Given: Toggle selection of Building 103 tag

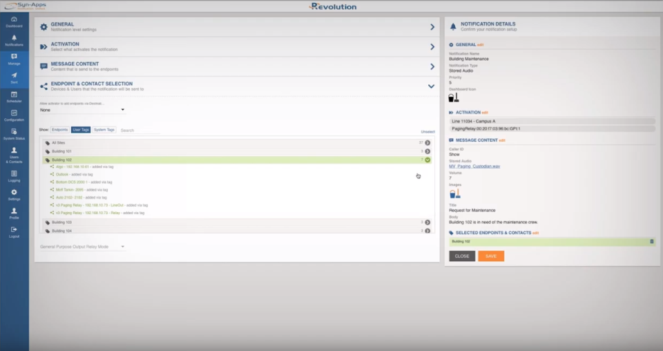Looking at the screenshot, I should (x=427, y=222).
